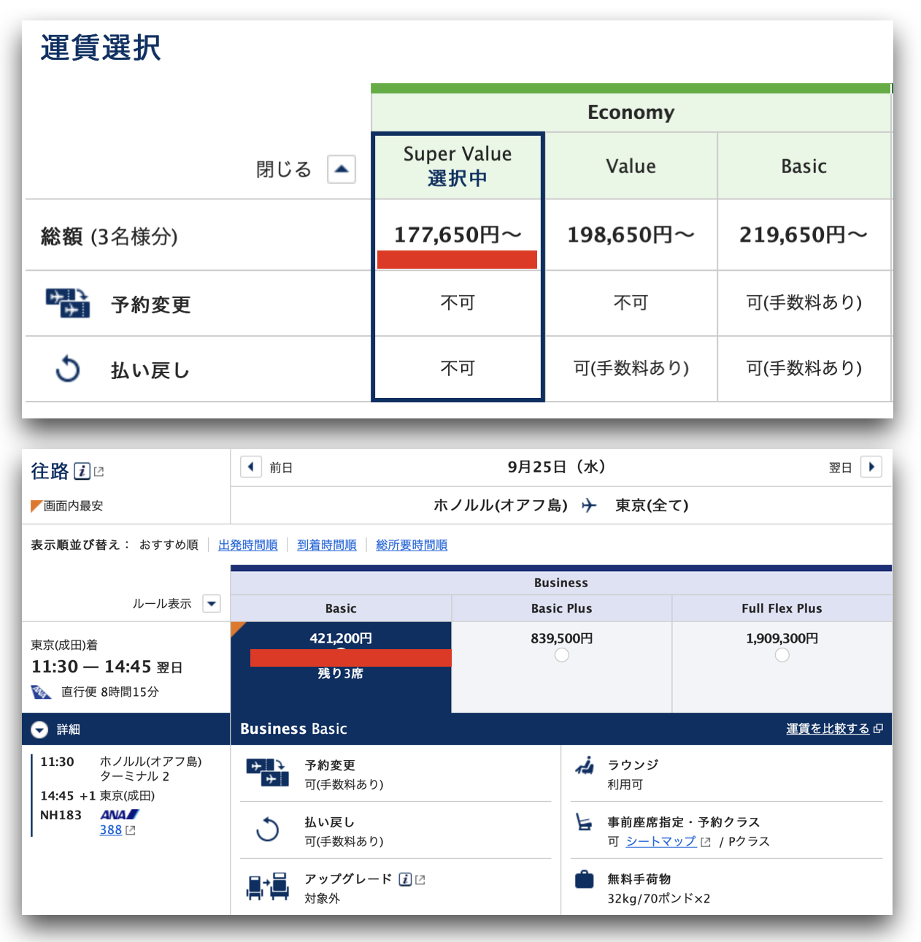The width and height of the screenshot is (921, 942).
Task: Sort by 到着時間順
Action: pos(327,545)
